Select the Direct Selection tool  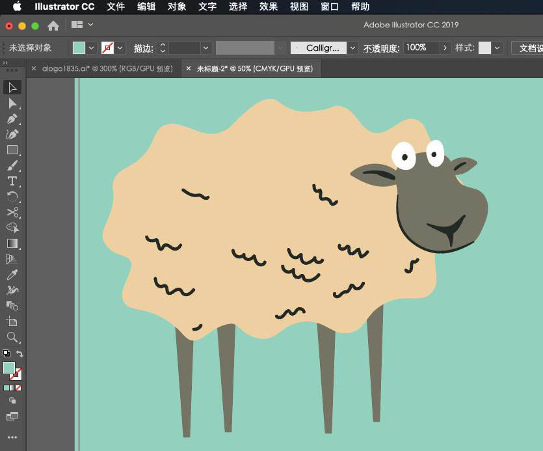(x=12, y=103)
